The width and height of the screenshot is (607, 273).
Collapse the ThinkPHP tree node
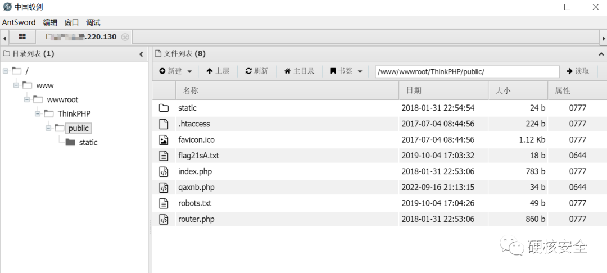tap(38, 113)
